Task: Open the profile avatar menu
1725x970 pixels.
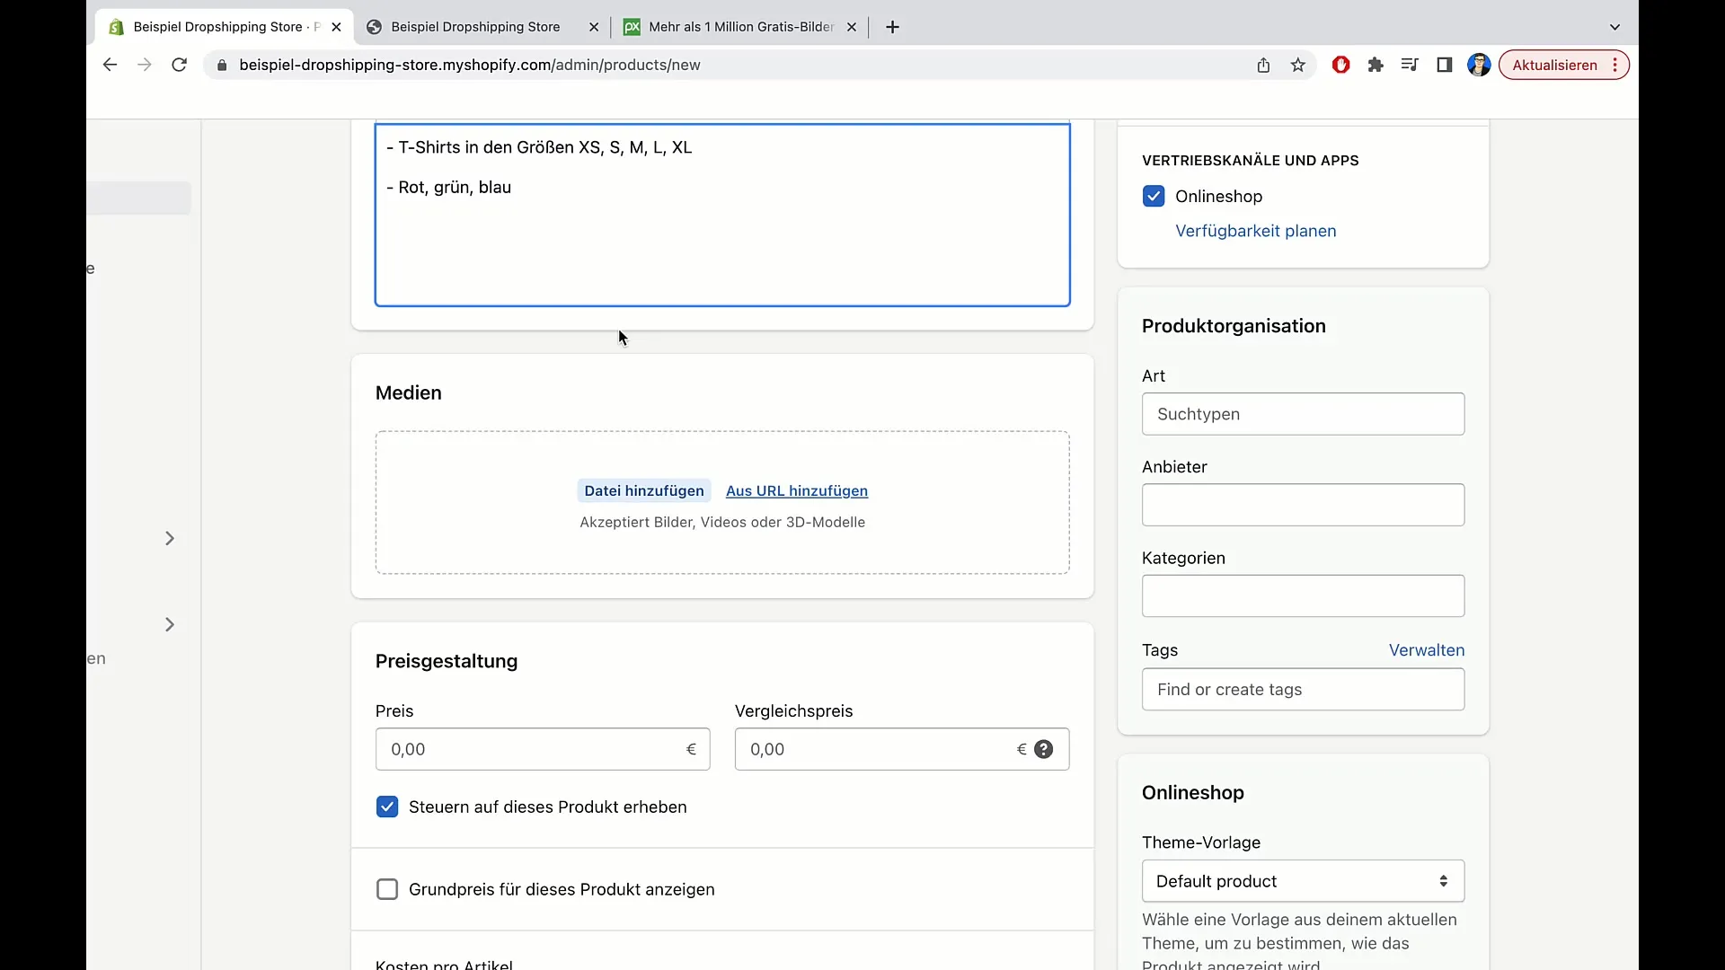Action: (1479, 65)
